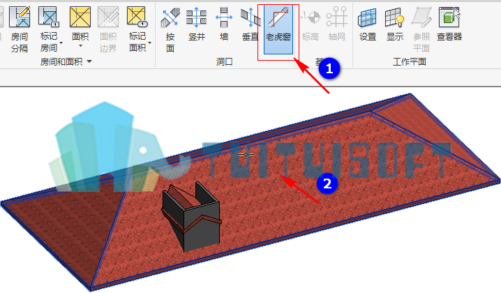Select the 面积 area tool
The image size is (501, 293).
[x=80, y=23]
